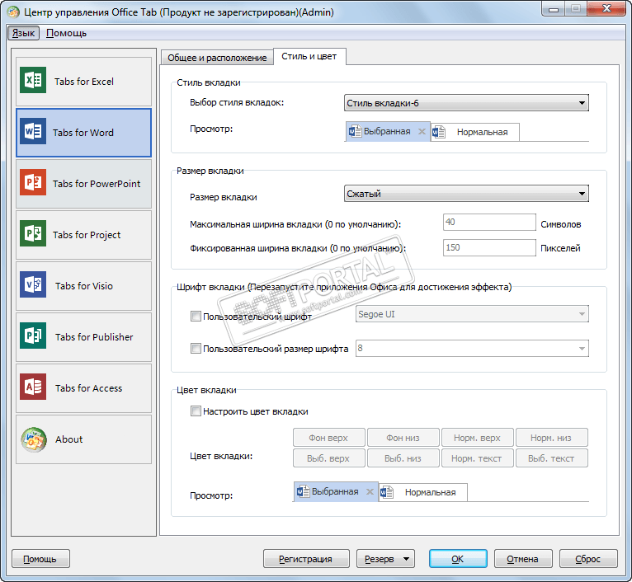Click the Нормальная preview tab in the Стиль вкладки section

pyautogui.click(x=475, y=132)
